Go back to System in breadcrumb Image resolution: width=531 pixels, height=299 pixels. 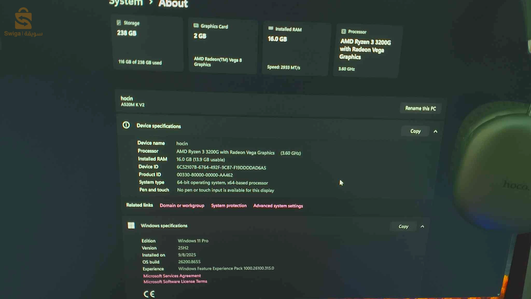tap(126, 3)
